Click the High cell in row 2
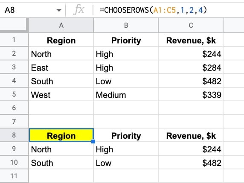The height and width of the screenshot is (183, 244). [x=126, y=53]
